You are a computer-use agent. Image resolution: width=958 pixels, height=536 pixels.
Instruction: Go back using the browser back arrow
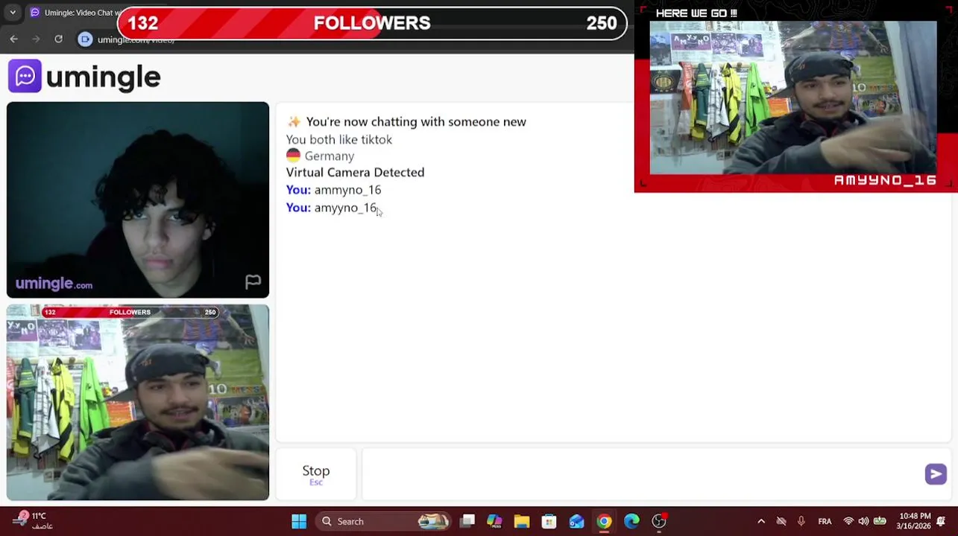[14, 39]
